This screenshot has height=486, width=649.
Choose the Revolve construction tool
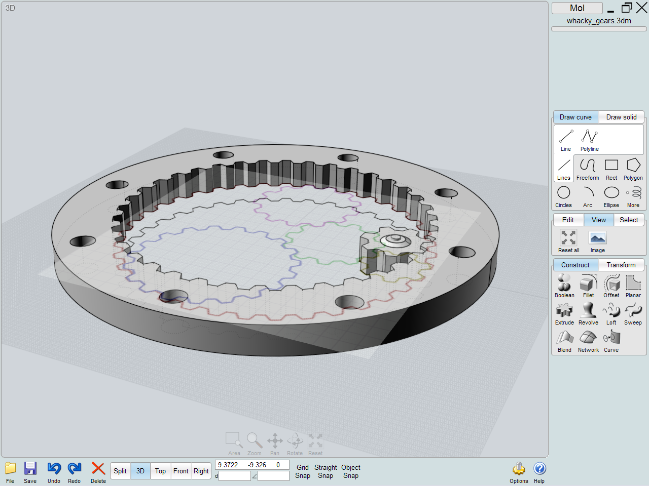(x=588, y=311)
